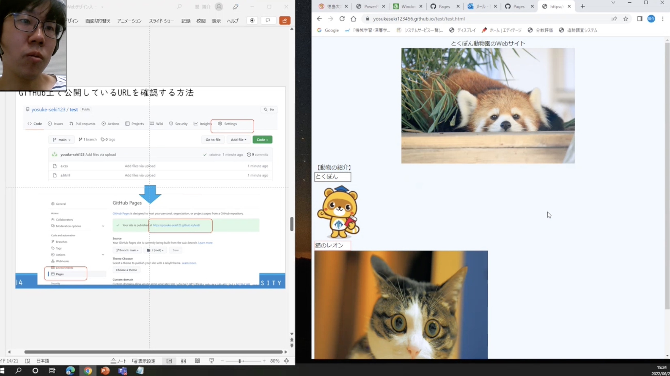Open the ヘルプ ribbon tab
Image resolution: width=670 pixels, height=376 pixels.
coord(233,21)
